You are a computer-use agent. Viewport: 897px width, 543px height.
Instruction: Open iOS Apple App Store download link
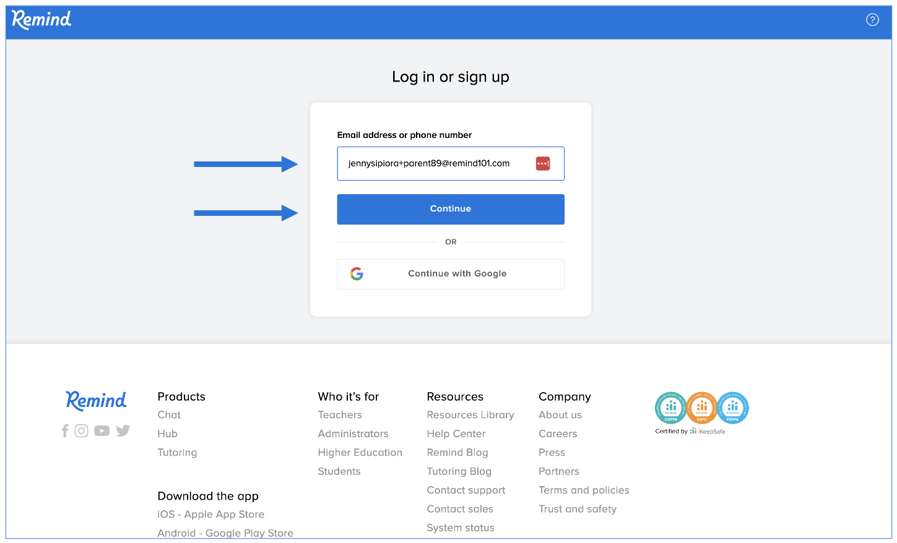pos(211,515)
